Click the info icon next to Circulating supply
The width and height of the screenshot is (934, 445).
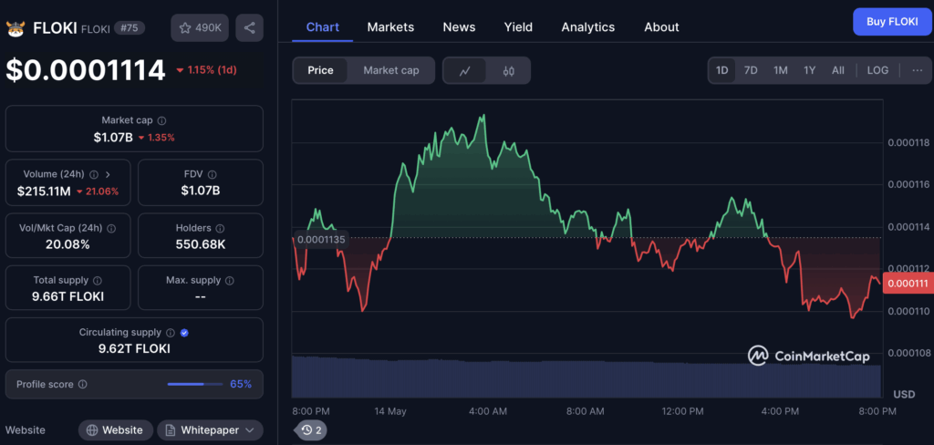point(171,333)
